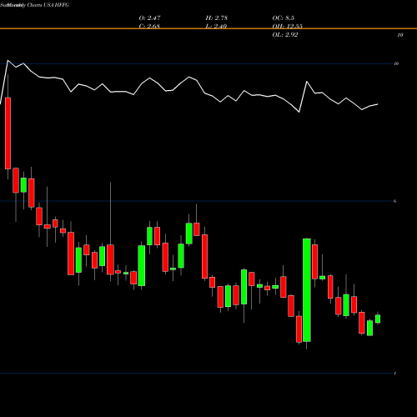Click the tall red first candlestick

(8, 133)
